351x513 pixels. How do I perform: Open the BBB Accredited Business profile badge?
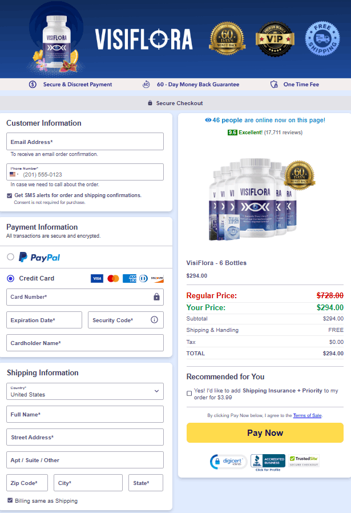268,462
